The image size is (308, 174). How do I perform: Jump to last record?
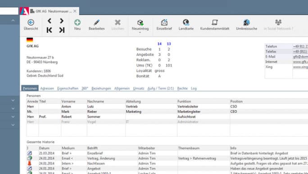coord(62,30)
